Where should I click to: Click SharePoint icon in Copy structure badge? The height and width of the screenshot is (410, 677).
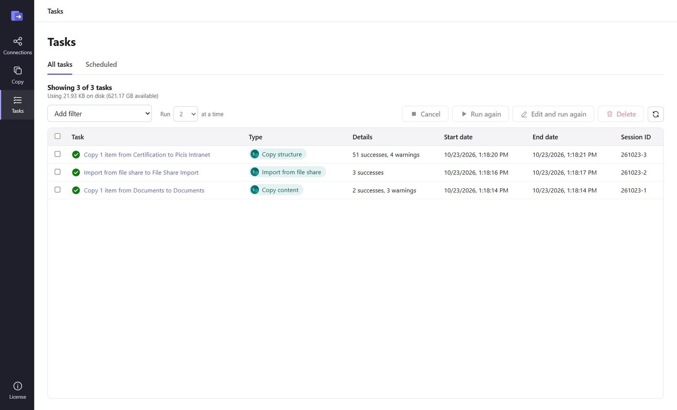click(x=255, y=154)
